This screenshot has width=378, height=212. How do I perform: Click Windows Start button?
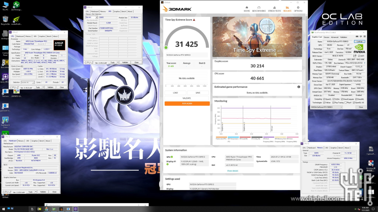click(3, 209)
